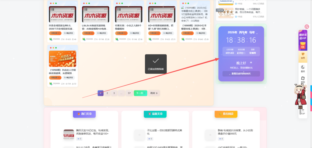The width and height of the screenshot is (312, 148).
Task: Select the 推荐阅读 tab header
Action: point(226,114)
